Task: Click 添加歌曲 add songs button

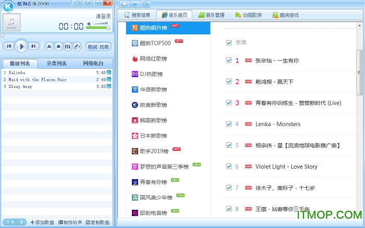Action: coord(42,222)
